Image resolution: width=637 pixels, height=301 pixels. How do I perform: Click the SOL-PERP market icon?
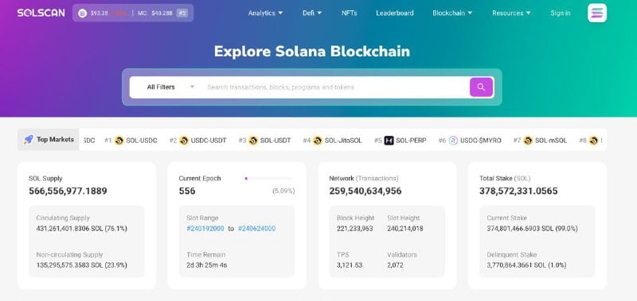click(x=389, y=141)
